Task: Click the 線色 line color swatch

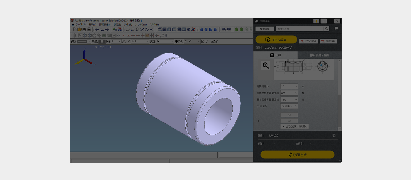Action: pyautogui.click(x=101, y=41)
